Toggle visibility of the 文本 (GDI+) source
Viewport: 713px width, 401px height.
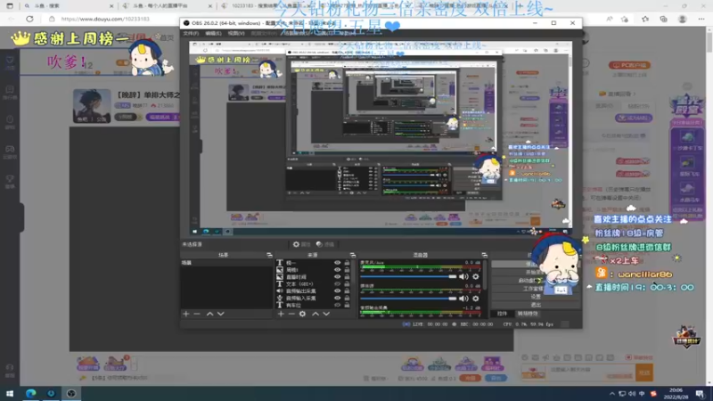pyautogui.click(x=337, y=283)
